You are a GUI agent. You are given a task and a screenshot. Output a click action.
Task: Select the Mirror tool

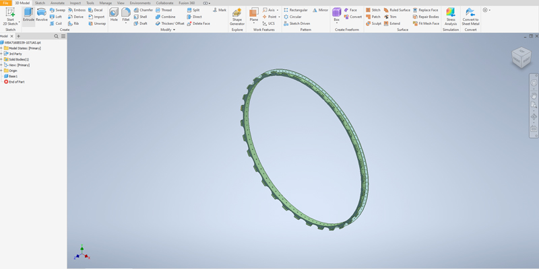click(x=321, y=10)
